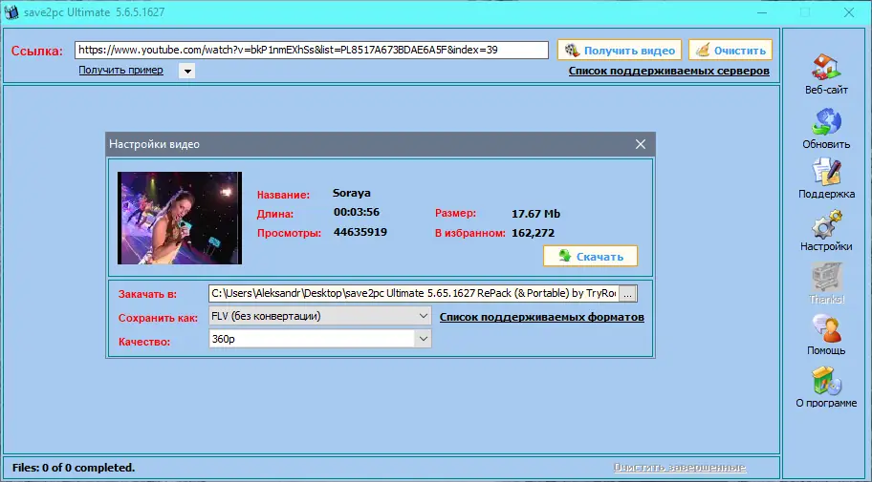This screenshot has width=872, height=482.
Task: Click the Название label
Action: 283,195
